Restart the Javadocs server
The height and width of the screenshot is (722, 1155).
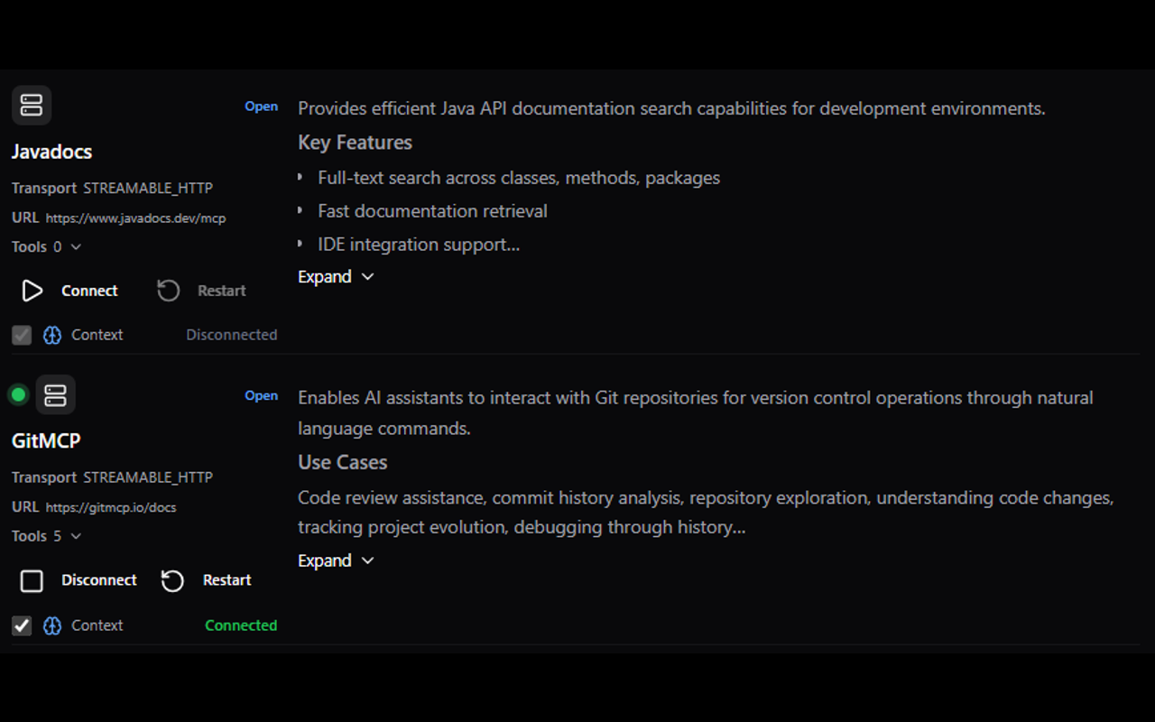(x=222, y=291)
